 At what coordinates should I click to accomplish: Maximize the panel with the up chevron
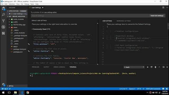click(x=159, y=67)
